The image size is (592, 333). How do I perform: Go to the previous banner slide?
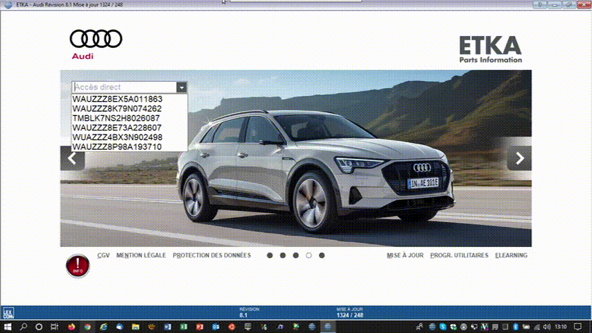[x=72, y=159]
